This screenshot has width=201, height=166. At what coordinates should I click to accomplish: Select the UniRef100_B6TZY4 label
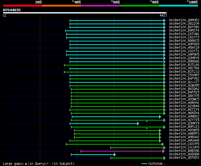click(184, 110)
